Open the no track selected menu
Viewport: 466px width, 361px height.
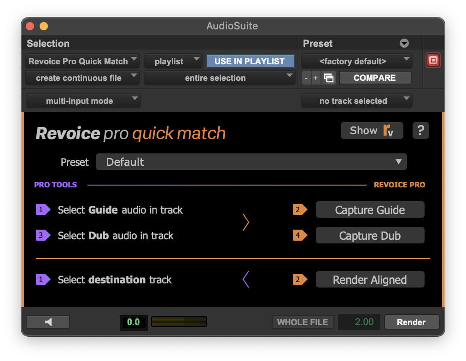click(356, 101)
